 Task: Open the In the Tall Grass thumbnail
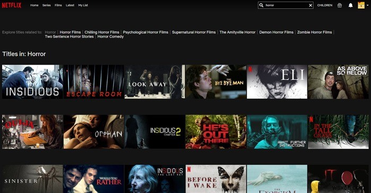[338, 132]
